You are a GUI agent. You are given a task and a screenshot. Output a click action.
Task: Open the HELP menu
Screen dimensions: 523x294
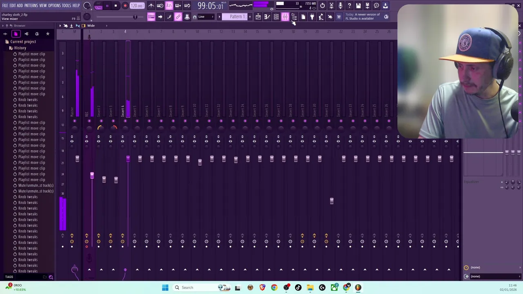76,5
